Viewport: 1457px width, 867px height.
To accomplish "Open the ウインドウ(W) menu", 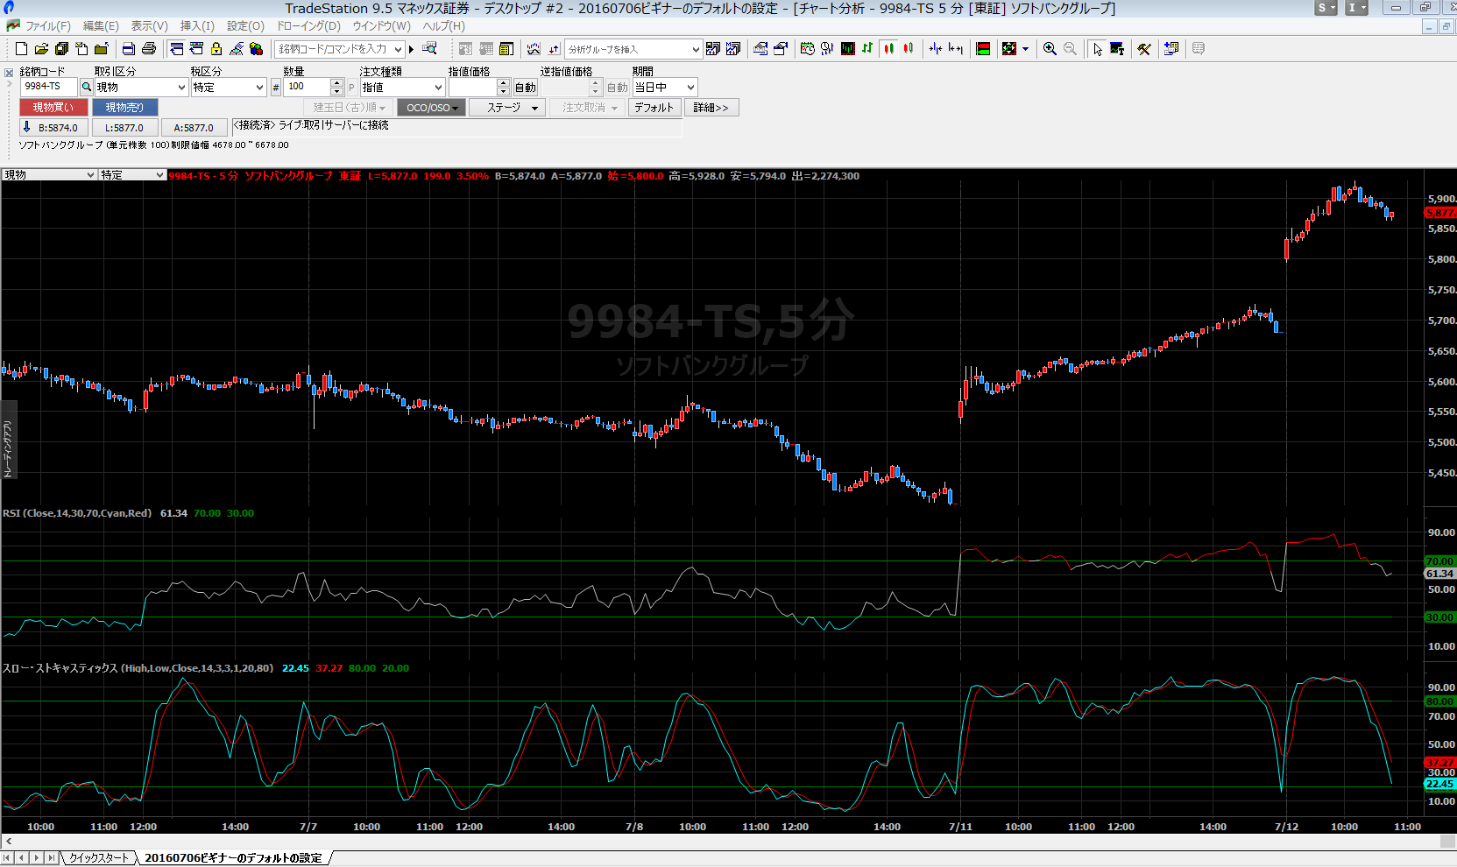I will click(381, 26).
